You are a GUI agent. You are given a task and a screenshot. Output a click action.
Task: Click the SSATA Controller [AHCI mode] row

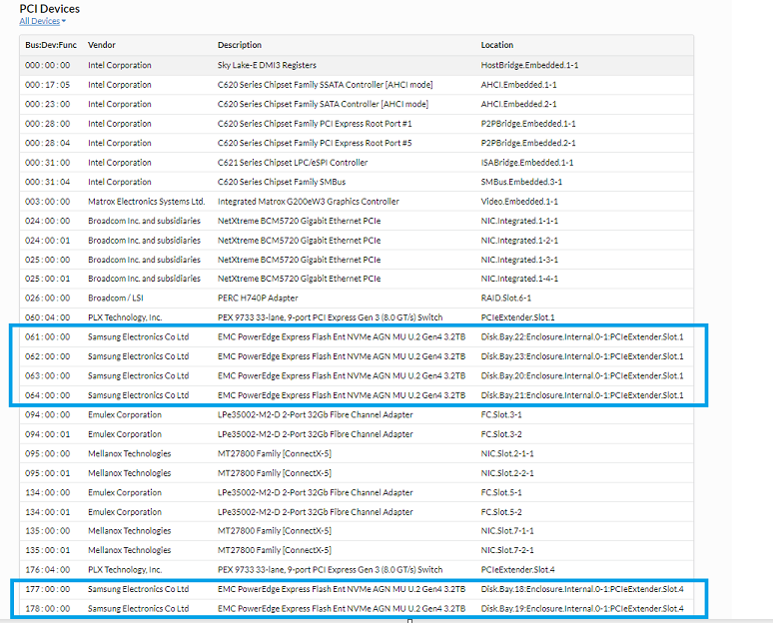point(324,85)
